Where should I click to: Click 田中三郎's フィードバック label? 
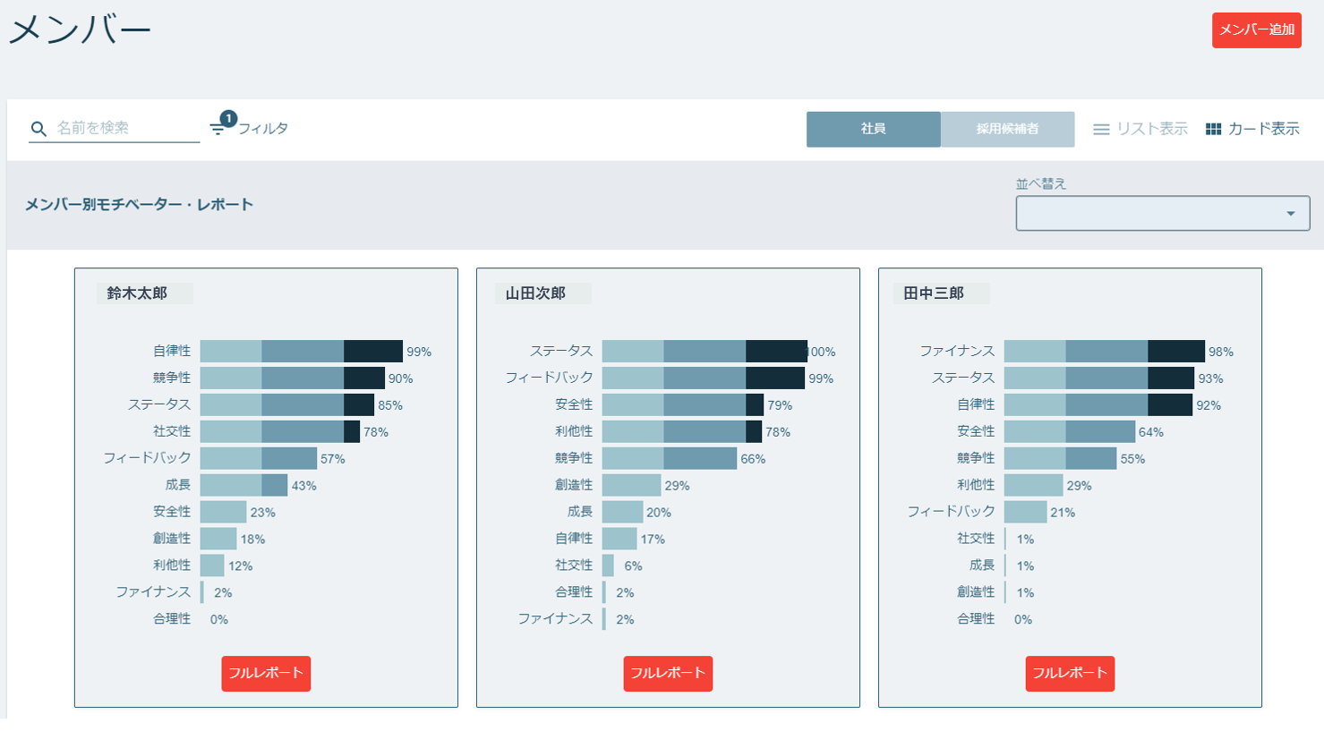pyautogui.click(x=951, y=512)
